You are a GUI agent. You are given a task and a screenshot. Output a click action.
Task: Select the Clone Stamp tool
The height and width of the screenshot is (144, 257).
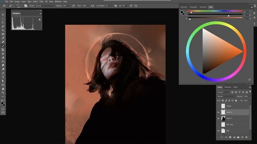point(3,50)
